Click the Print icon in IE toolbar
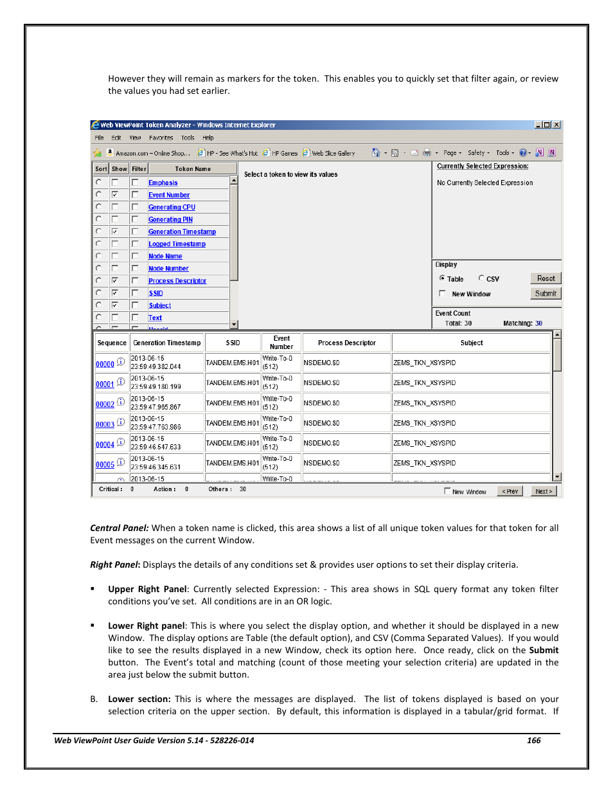 tap(427, 153)
